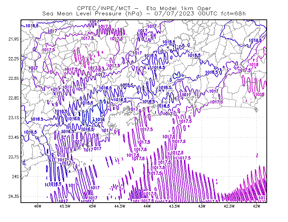
Task: Click the 42W longitude axis label
Action: (x=257, y=206)
